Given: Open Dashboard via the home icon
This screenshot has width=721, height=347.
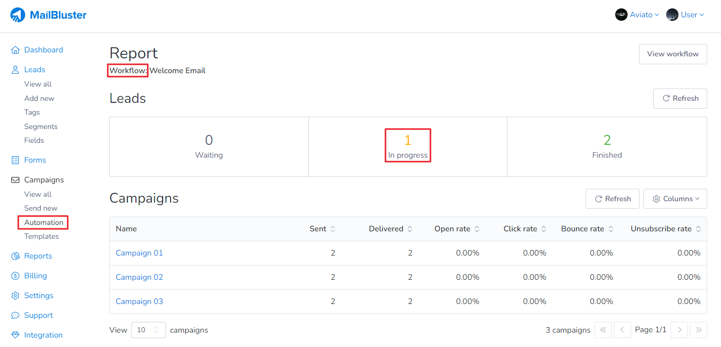Looking at the screenshot, I should click(x=15, y=50).
